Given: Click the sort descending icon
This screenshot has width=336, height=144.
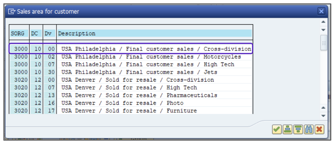Looking at the screenshot, I should point(298,129).
